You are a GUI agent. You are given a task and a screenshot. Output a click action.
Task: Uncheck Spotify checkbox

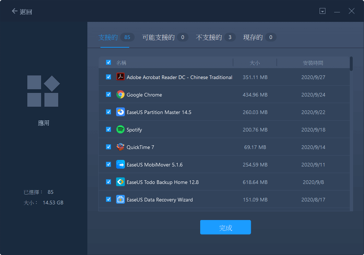coord(108,129)
